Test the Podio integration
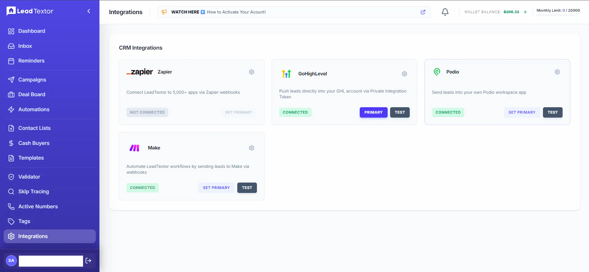The width and height of the screenshot is (589, 272). pyautogui.click(x=553, y=112)
